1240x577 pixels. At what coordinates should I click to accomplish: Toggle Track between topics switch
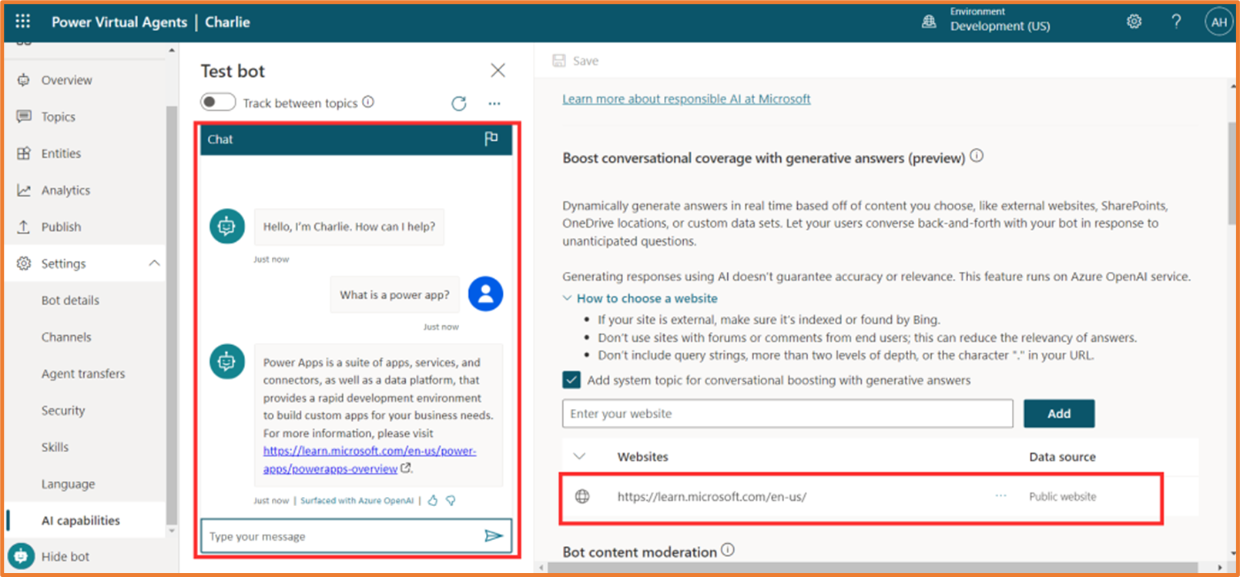(x=218, y=102)
